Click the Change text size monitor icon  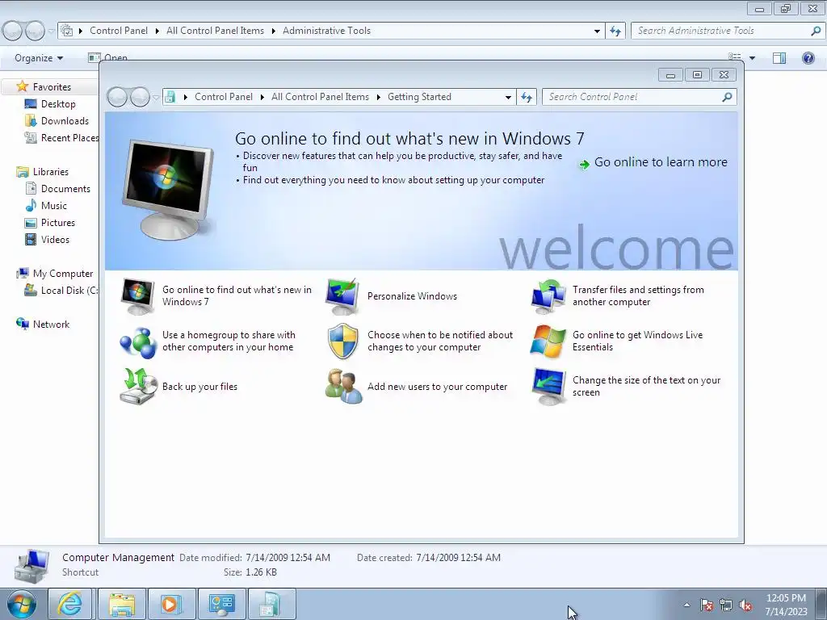[548, 387]
